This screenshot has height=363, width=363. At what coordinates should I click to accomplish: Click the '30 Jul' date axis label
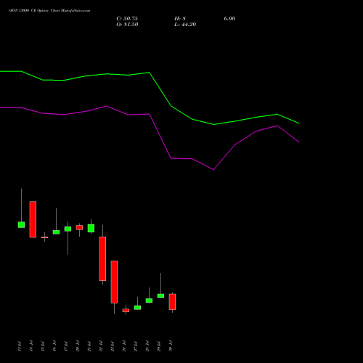(x=171, y=346)
